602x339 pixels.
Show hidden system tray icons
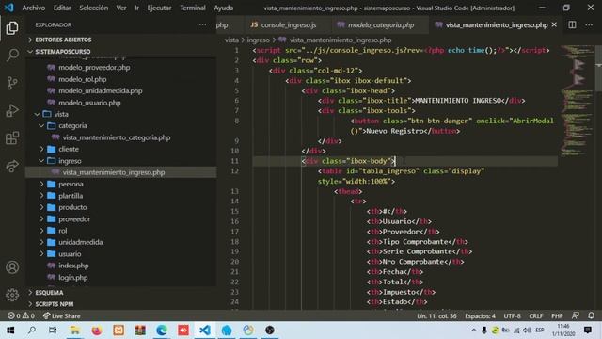(x=474, y=331)
